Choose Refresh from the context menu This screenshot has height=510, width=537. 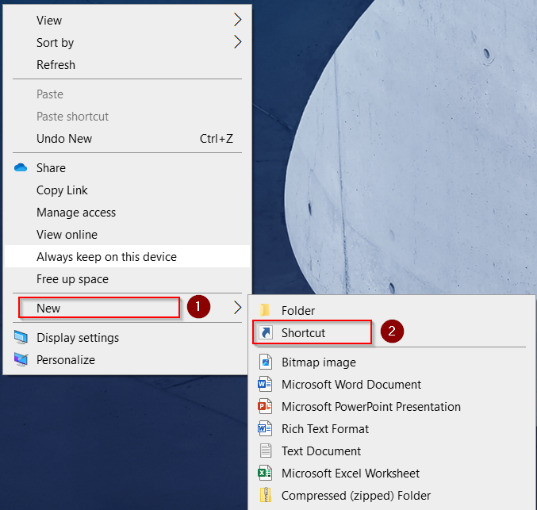(x=128, y=65)
